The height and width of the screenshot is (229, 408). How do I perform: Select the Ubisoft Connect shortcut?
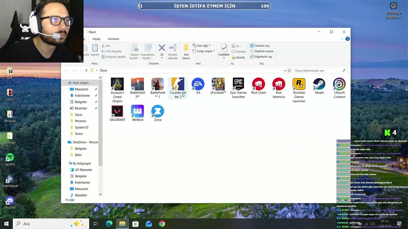coord(339,88)
